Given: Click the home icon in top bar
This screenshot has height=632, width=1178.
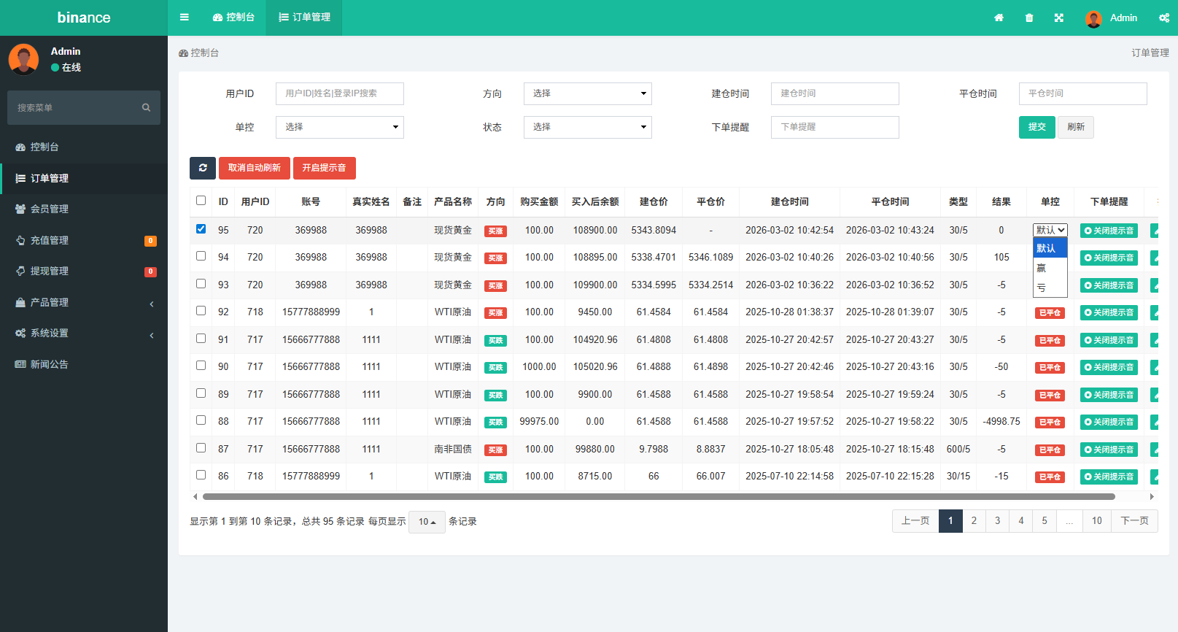Looking at the screenshot, I should (x=999, y=18).
